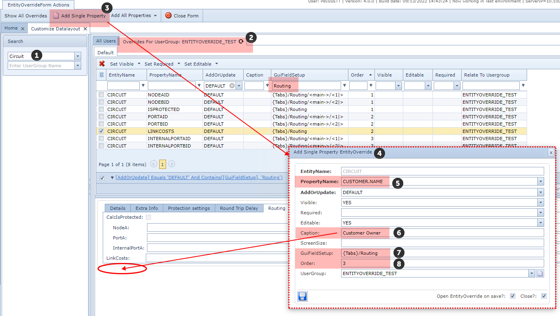The height and width of the screenshot is (316, 560).
Task: Click the GuiFieldSetup column filter funnel
Action: (344, 86)
